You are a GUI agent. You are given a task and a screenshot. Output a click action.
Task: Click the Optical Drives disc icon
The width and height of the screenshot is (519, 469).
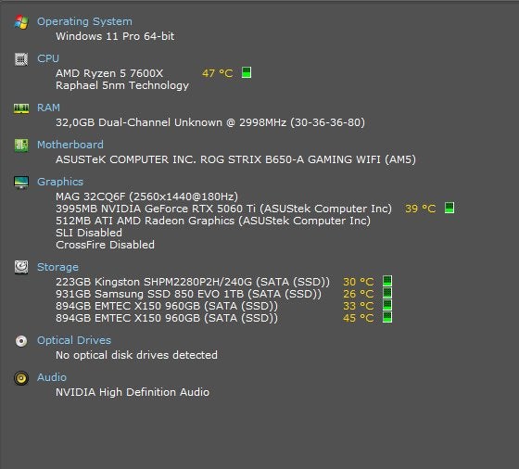21,340
